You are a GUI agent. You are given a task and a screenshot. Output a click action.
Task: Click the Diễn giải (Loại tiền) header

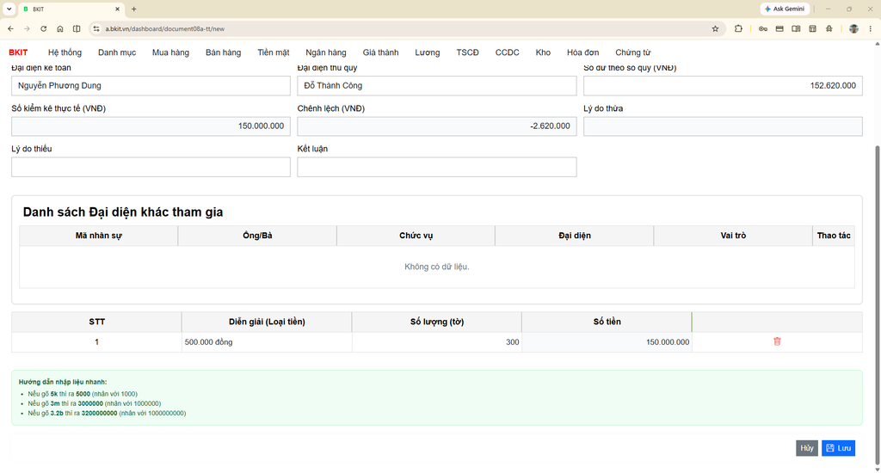pos(267,322)
